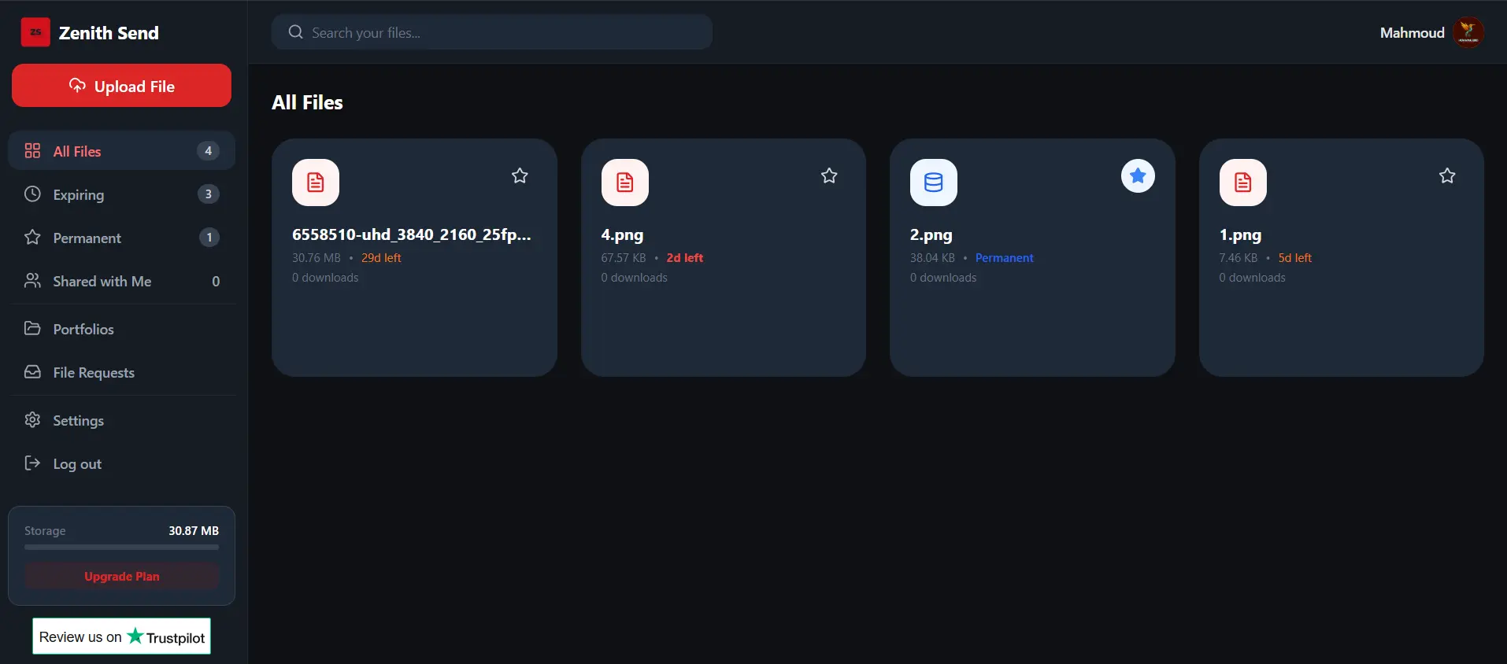
Task: Click the Settings gear icon
Action: point(32,419)
